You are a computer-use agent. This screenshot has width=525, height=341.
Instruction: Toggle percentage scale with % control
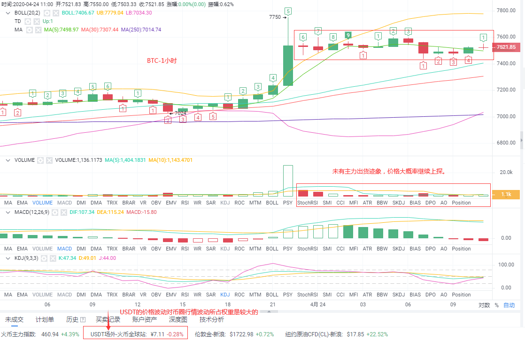pyautogui.click(x=497, y=304)
